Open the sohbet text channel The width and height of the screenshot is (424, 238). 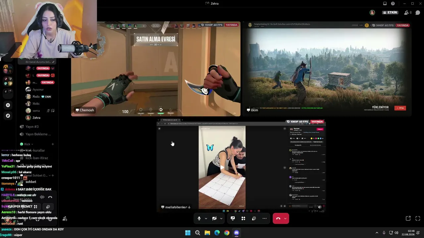pyautogui.click(x=31, y=182)
